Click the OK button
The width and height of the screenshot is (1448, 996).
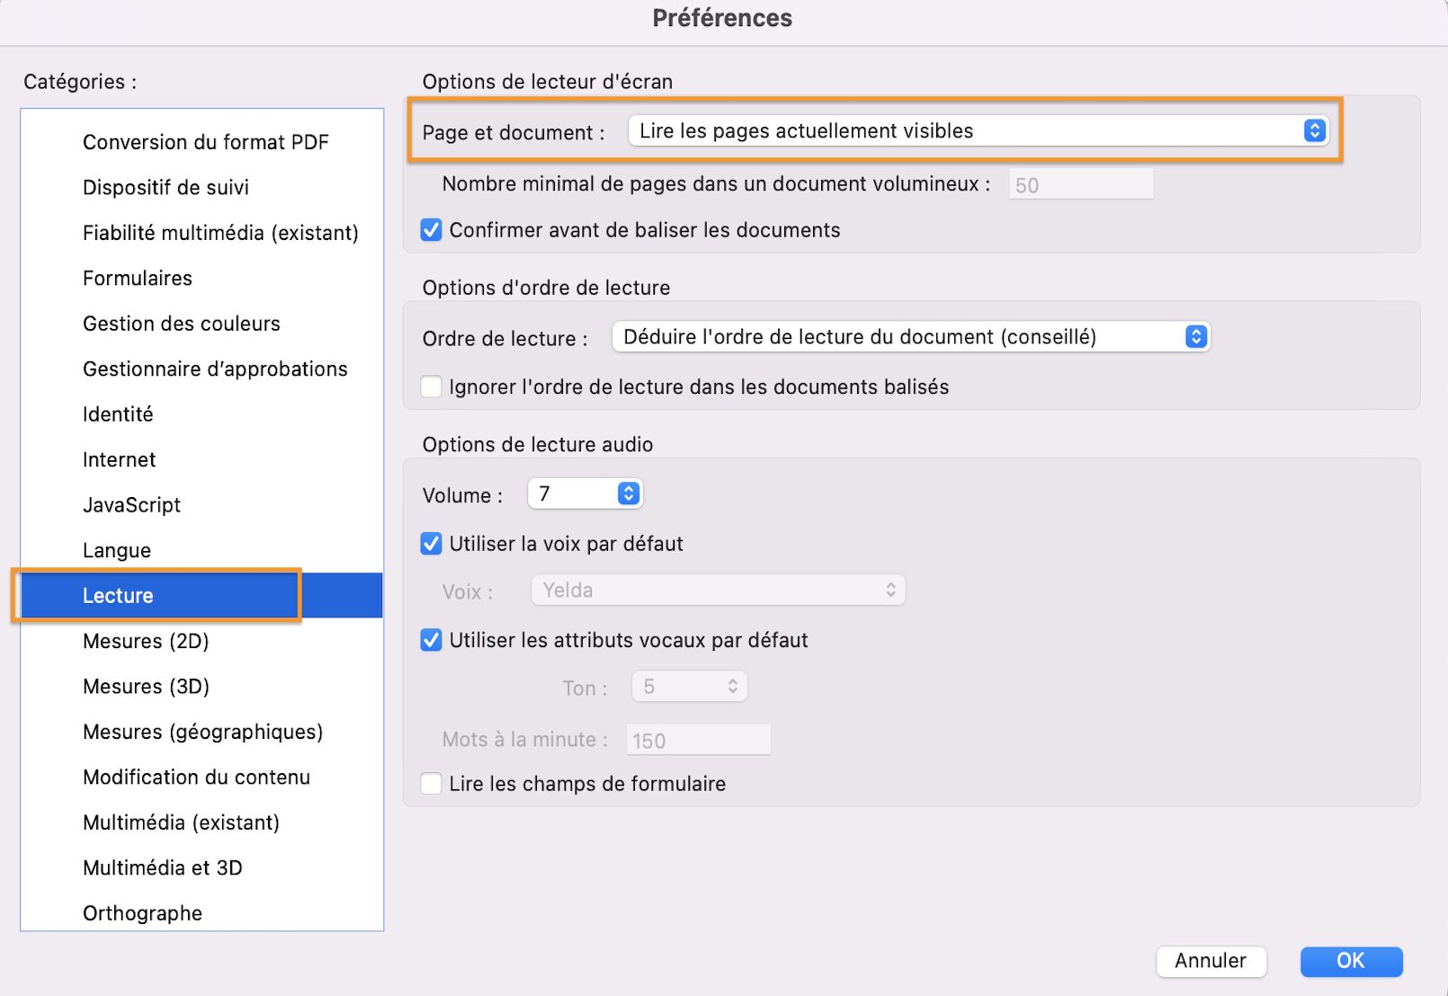point(1350,961)
